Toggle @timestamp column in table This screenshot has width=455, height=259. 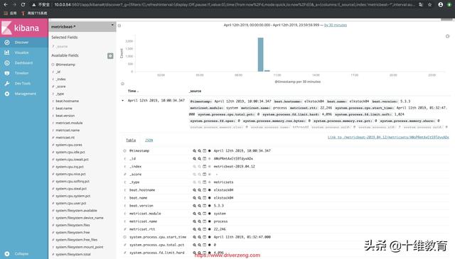204,151
